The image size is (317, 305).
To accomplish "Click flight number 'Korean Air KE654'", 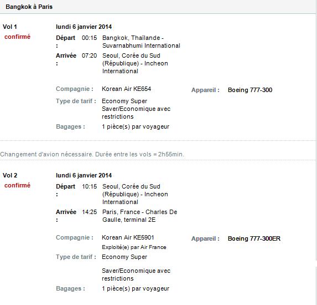I will pos(126,89).
